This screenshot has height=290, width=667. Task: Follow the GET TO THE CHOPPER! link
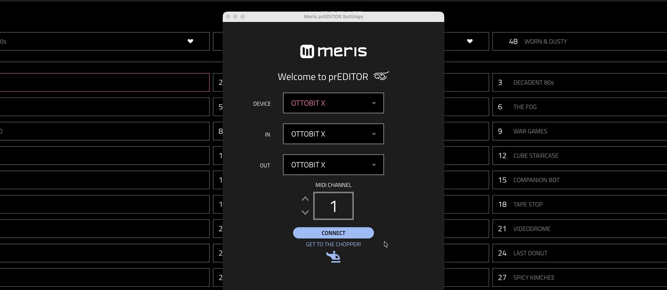click(333, 244)
